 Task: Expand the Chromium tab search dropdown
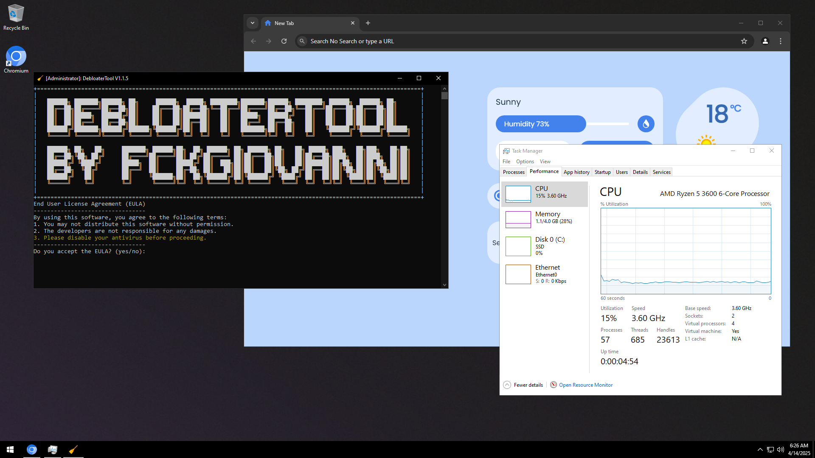(253, 23)
